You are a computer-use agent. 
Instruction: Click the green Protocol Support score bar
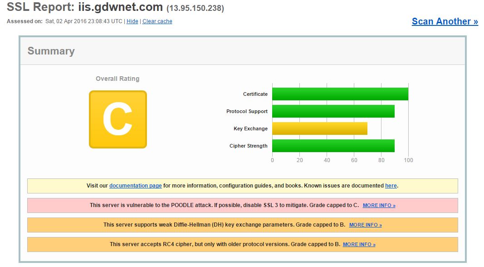pos(333,111)
